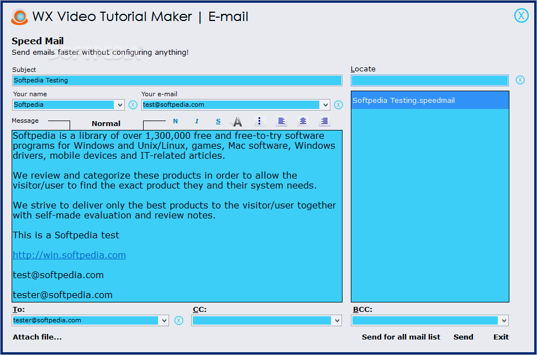The width and height of the screenshot is (537, 355).
Task: Align message text to the right
Action: pos(324,121)
